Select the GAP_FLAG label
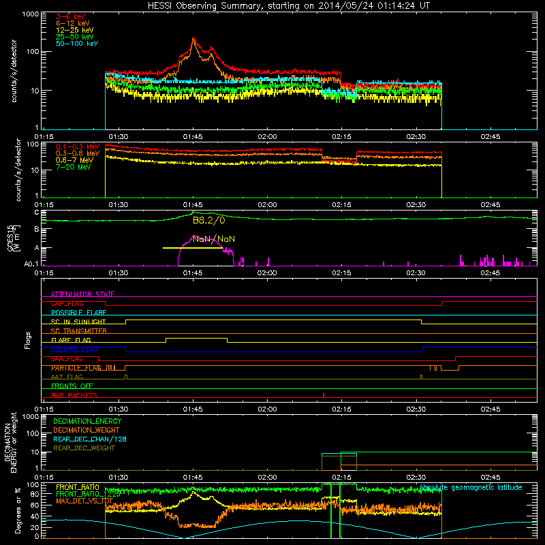The width and height of the screenshot is (545, 545). click(67, 303)
